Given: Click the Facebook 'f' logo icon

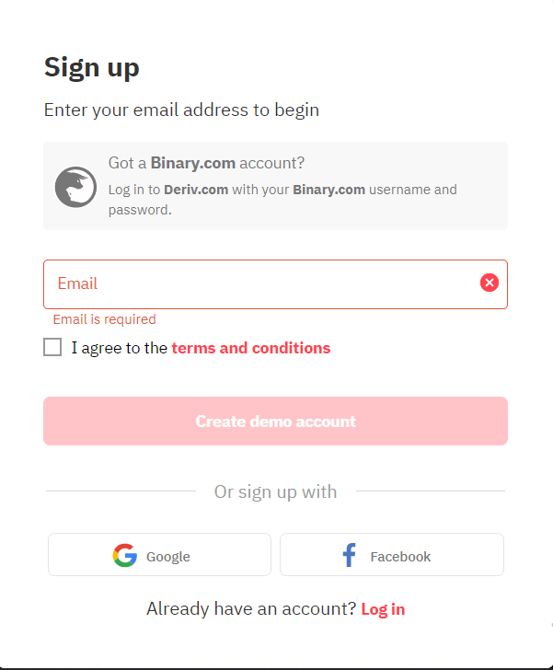Looking at the screenshot, I should coord(349,556).
